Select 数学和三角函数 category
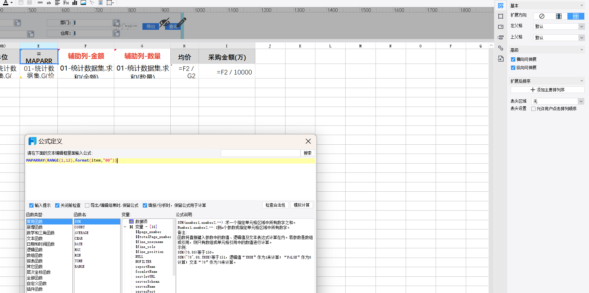This screenshot has height=293, width=589. pos(49,233)
